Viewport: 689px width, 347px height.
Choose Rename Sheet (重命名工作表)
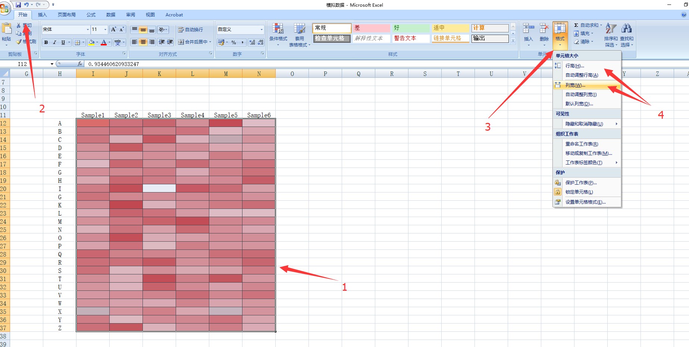tap(587, 144)
